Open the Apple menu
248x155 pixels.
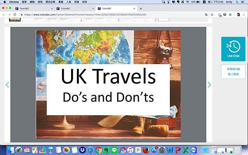click(x=5, y=2)
